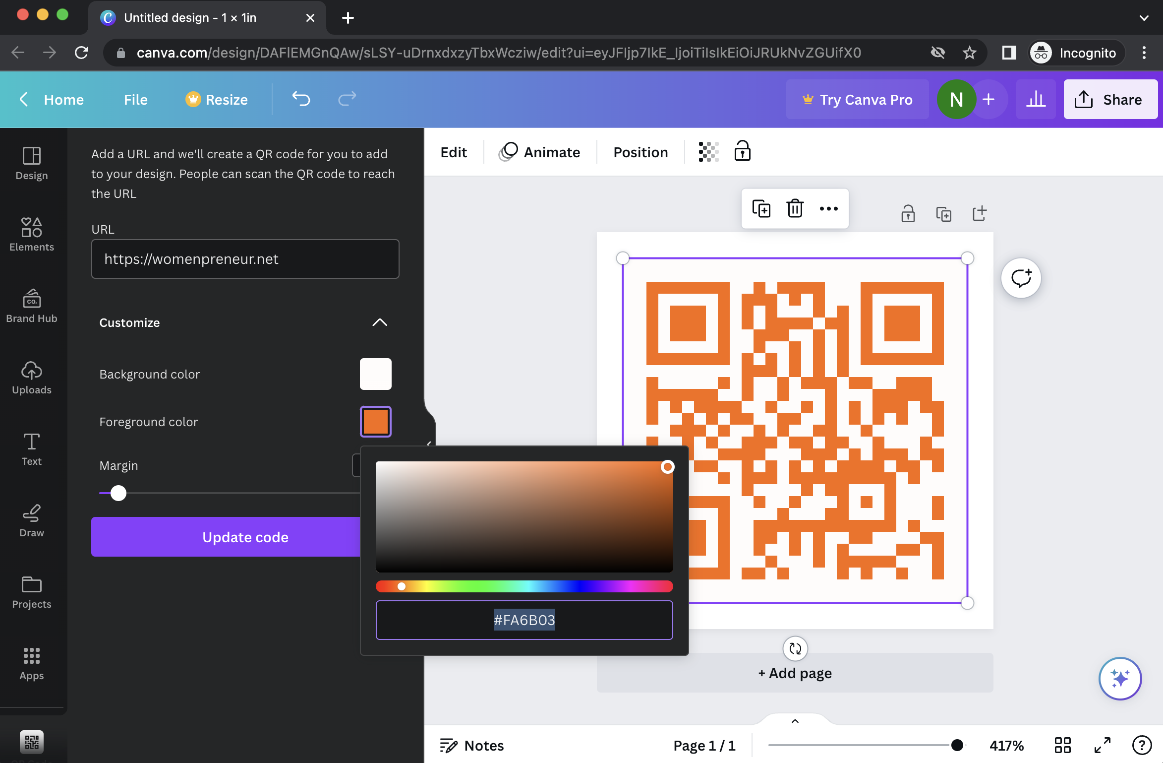Invite collaborators with the plus icon
The width and height of the screenshot is (1163, 763).
coord(989,99)
